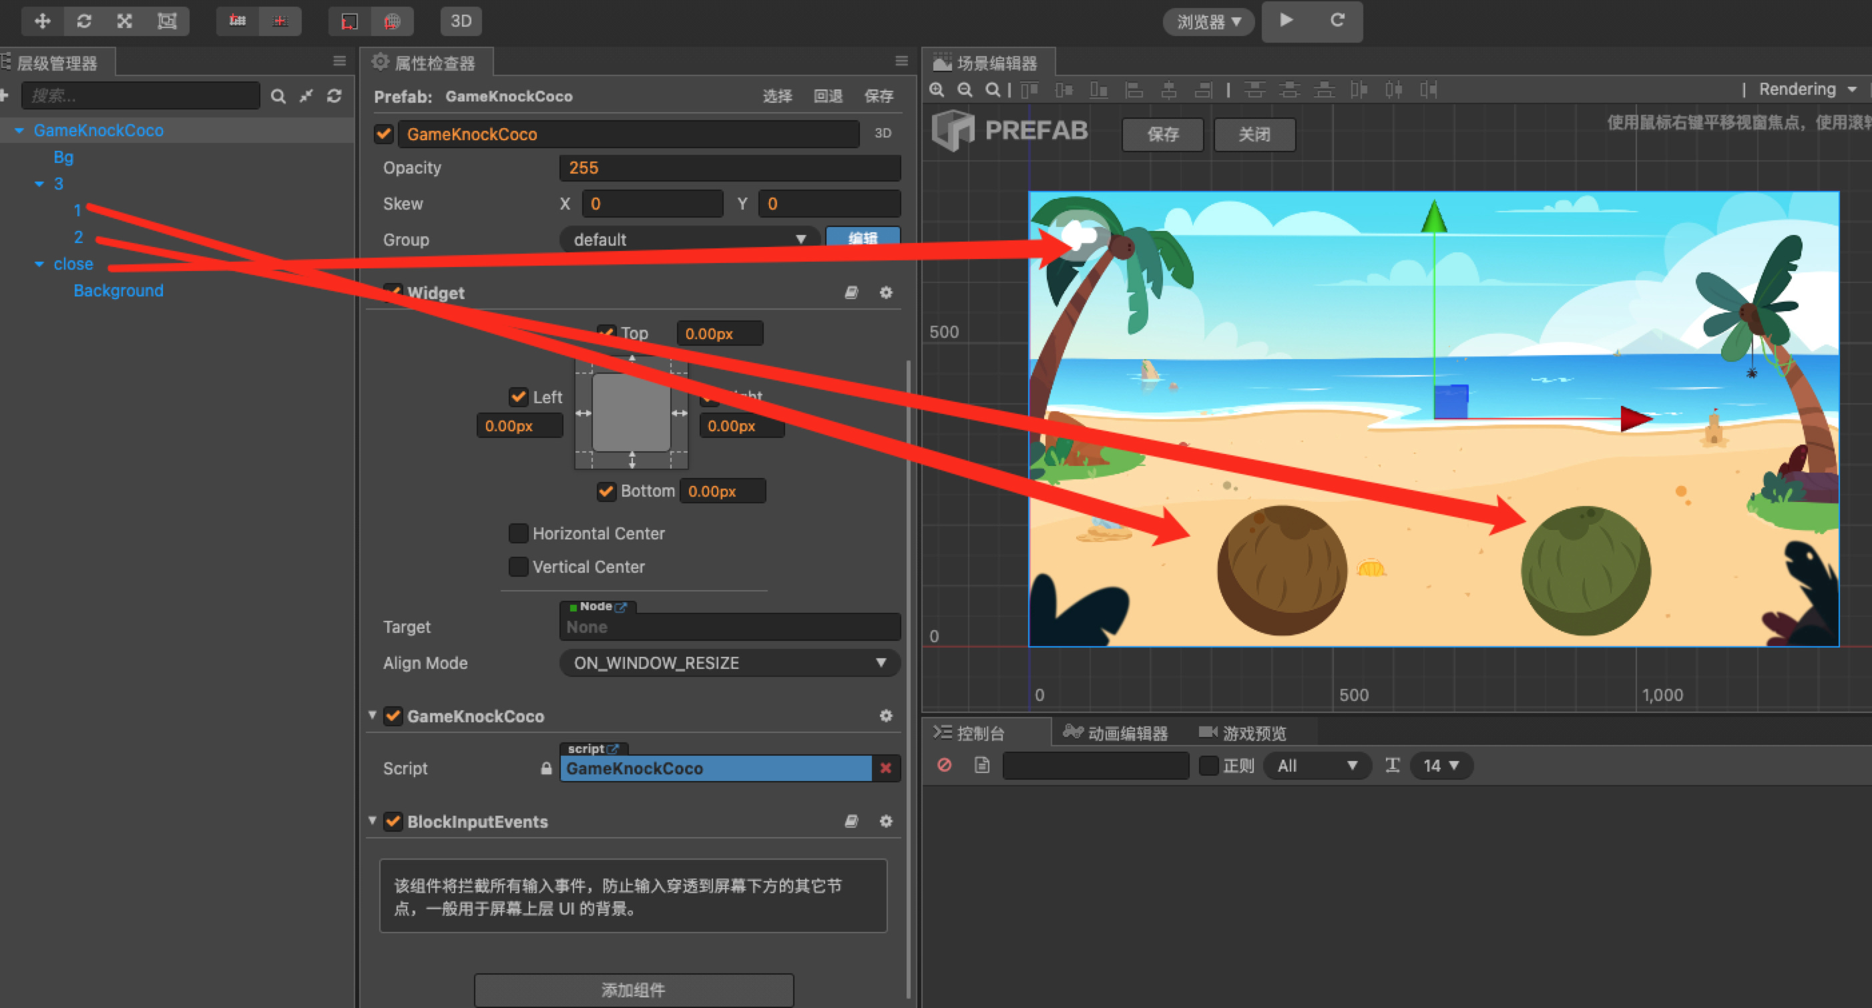Open the Align Mode dropdown
The width and height of the screenshot is (1872, 1008).
729,663
